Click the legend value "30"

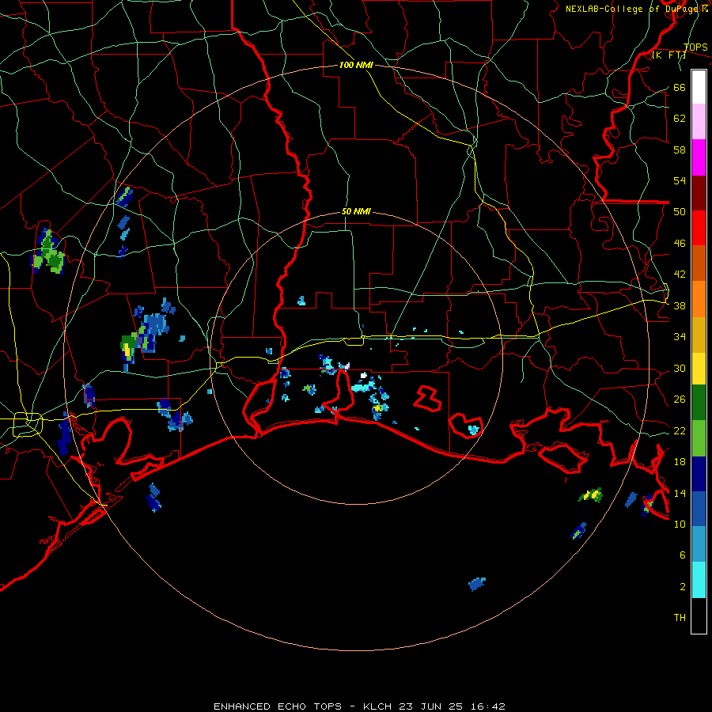tap(680, 368)
